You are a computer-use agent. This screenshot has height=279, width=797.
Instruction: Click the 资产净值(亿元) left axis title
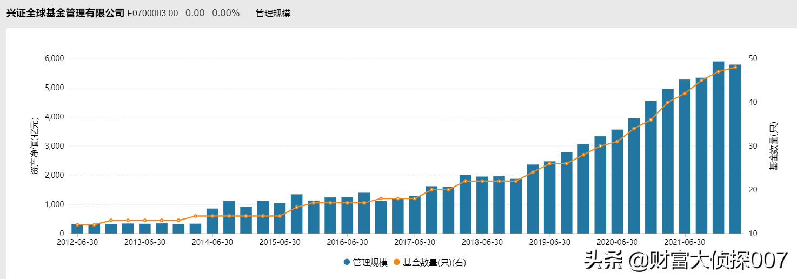pos(35,146)
